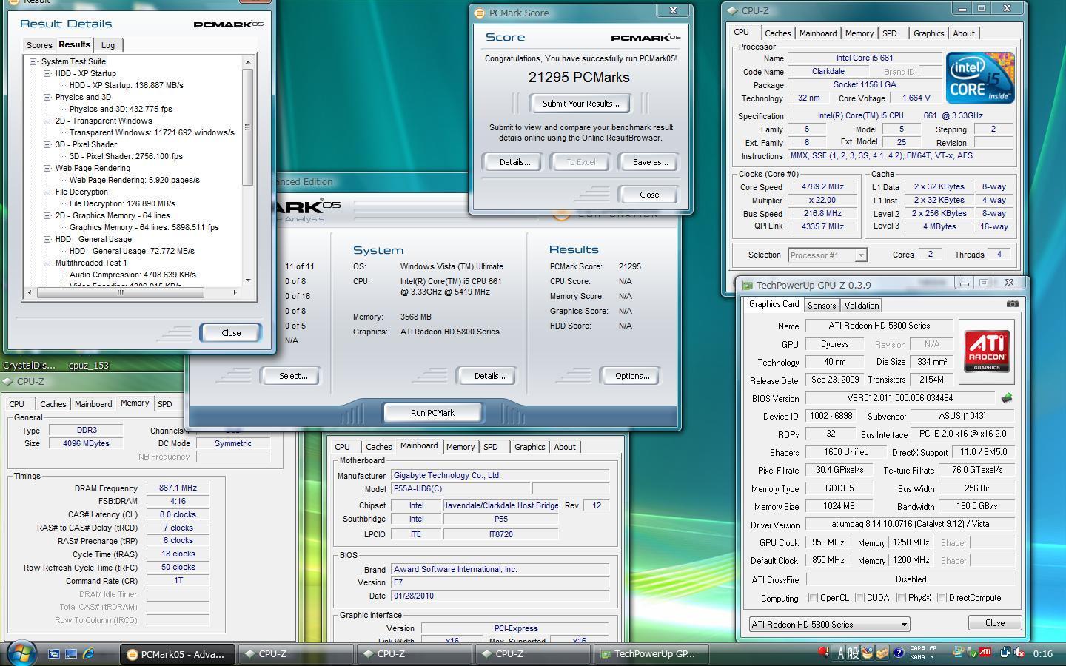Open the ATI tray icon
1066x666 pixels.
coord(985,653)
